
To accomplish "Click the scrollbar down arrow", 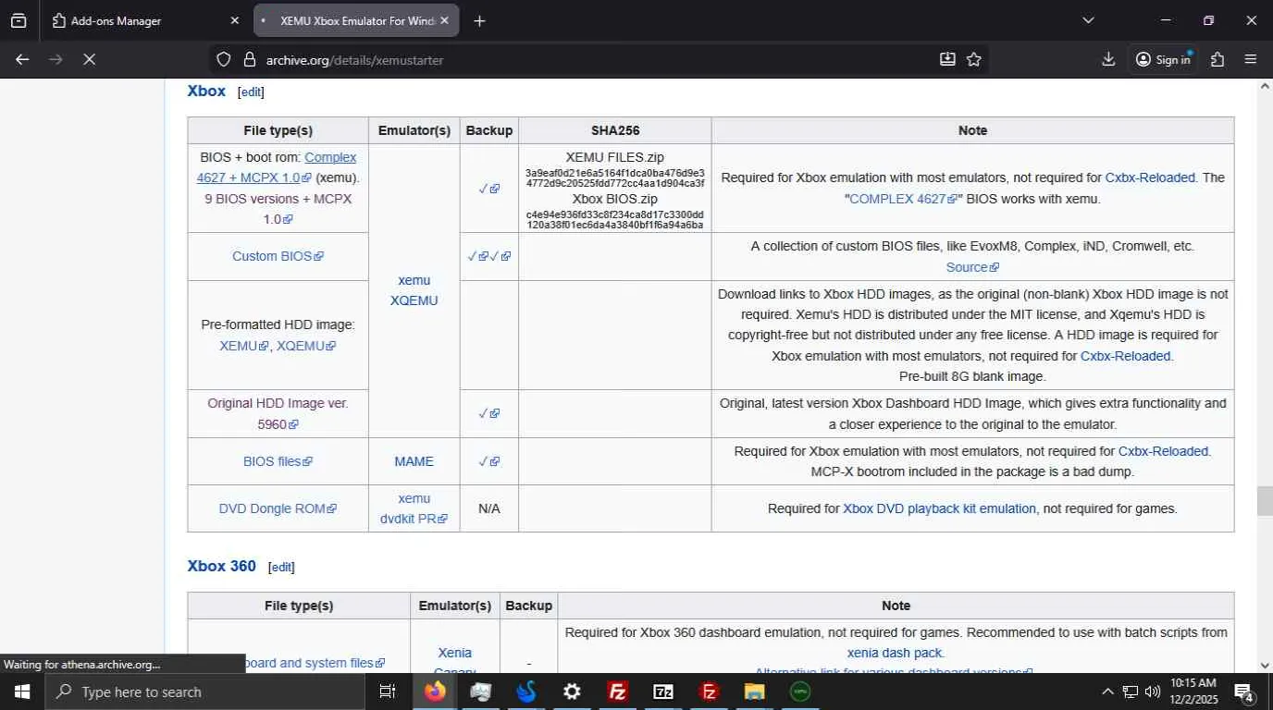I will [1265, 665].
